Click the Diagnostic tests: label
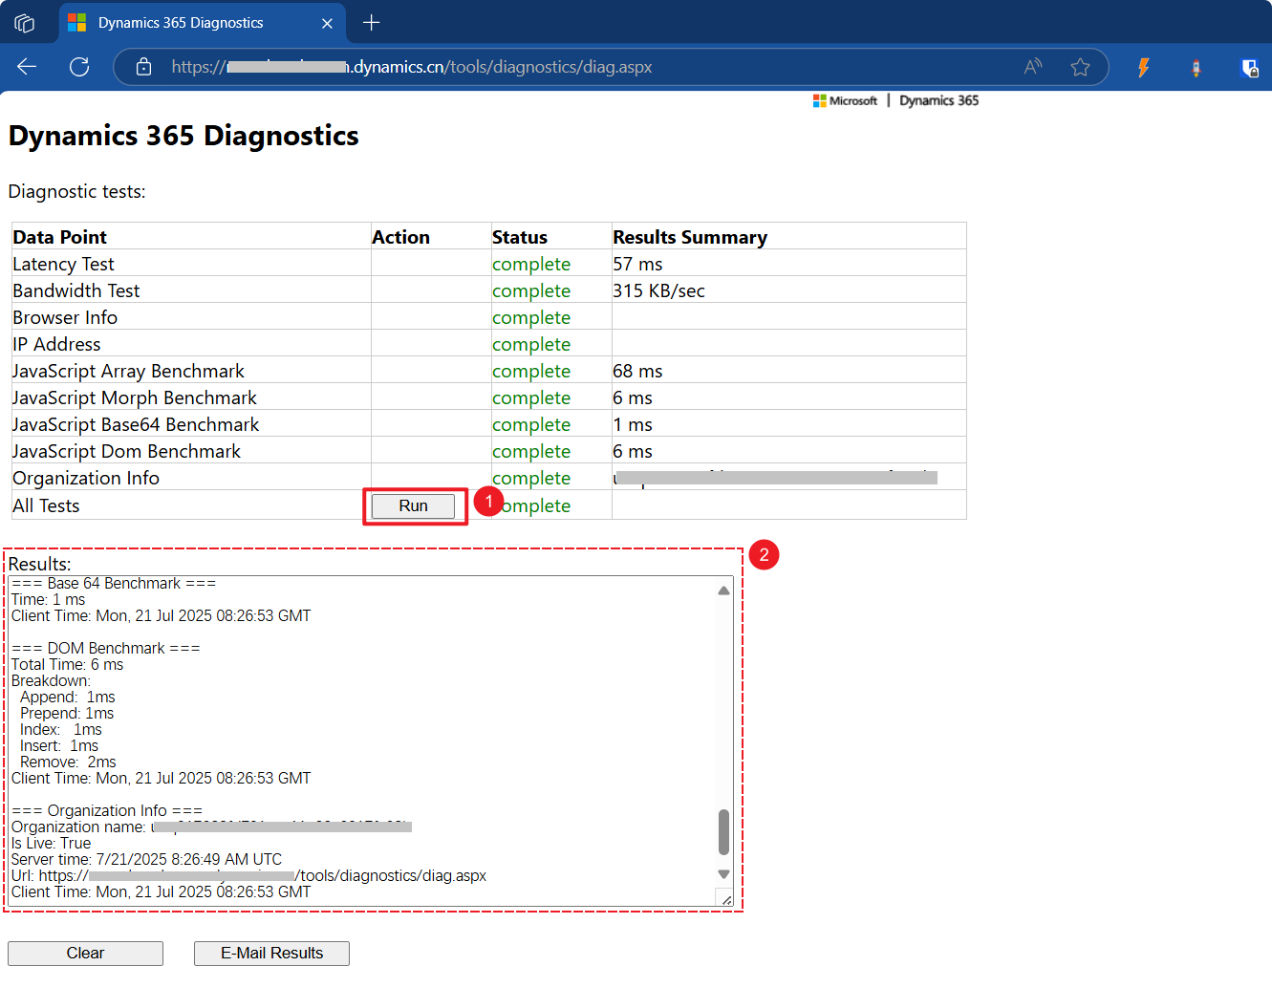 76,191
